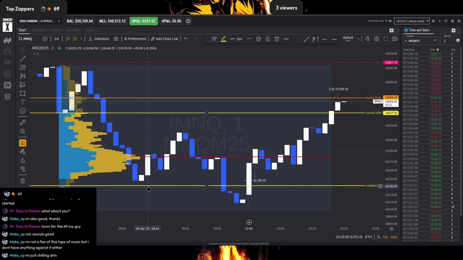Screen dimensions: 463x260
Task: Open the indicator search magnifier icon
Action: pos(367,39)
